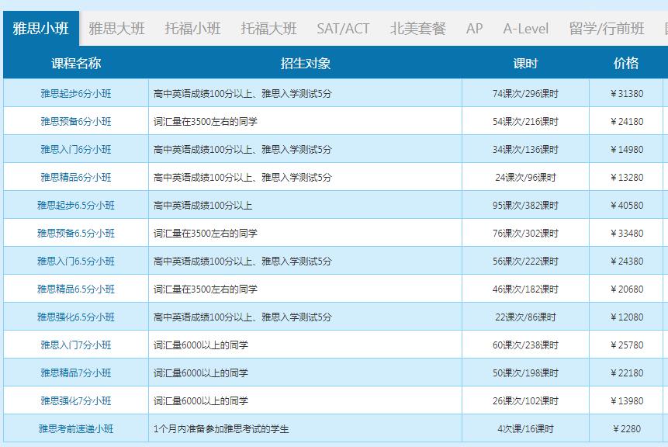This screenshot has height=447, width=668.
Task: Click the ¥13980 price
Action: coord(627,400)
